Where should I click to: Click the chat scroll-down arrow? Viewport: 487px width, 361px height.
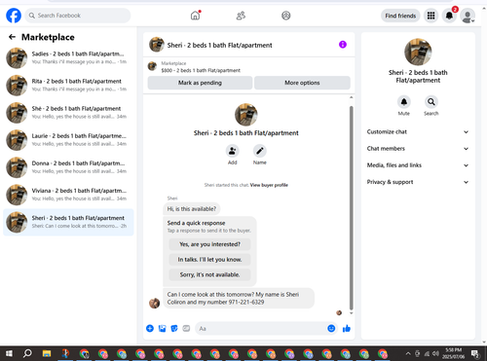point(351,313)
